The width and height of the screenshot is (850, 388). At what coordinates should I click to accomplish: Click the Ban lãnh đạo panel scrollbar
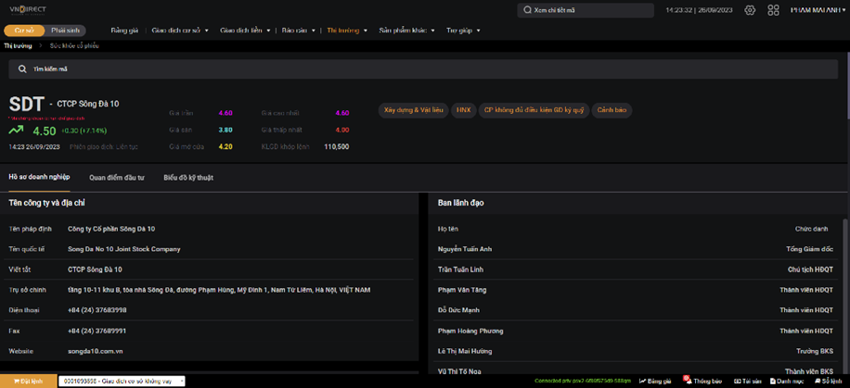pyautogui.click(x=845, y=294)
